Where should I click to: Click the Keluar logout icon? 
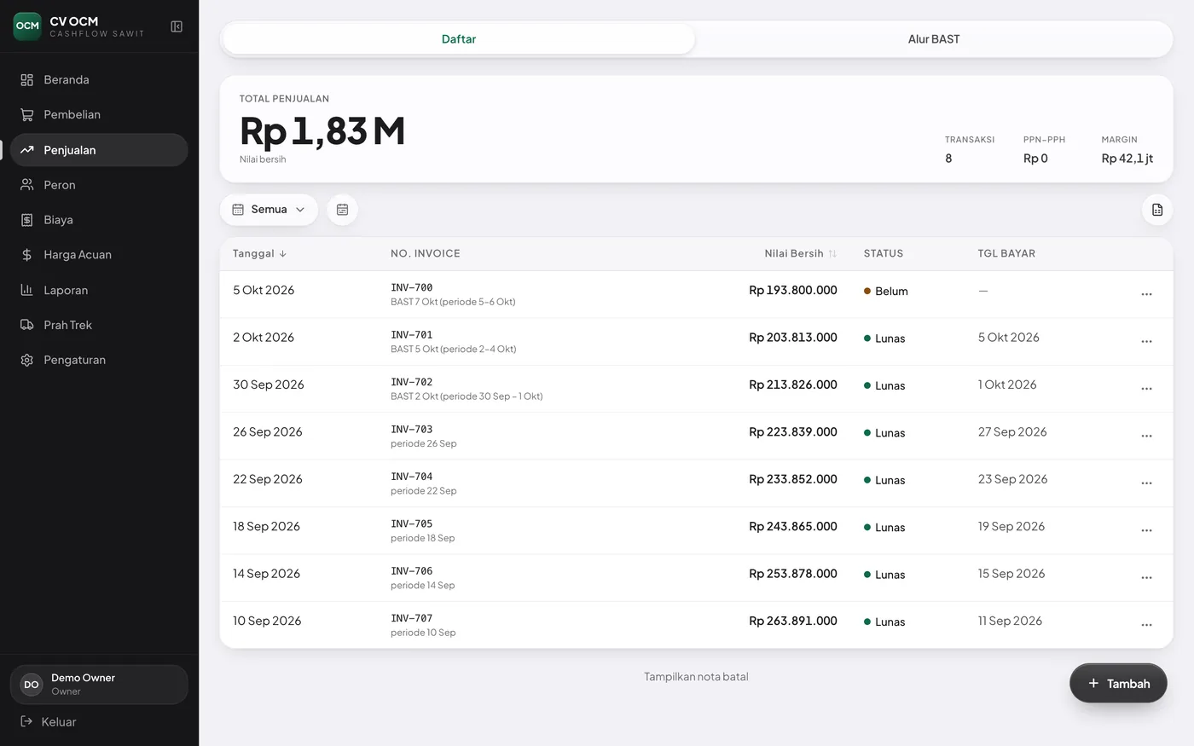click(x=26, y=721)
